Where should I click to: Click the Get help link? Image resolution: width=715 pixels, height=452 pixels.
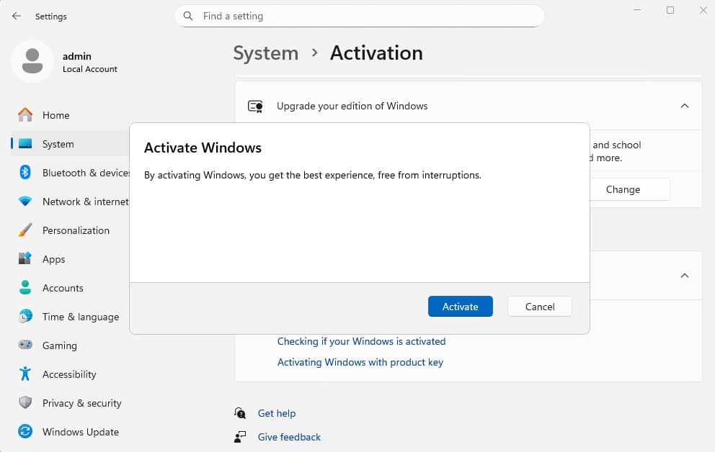tap(277, 413)
